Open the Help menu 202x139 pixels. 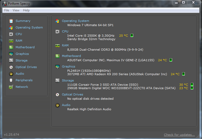coord(26,10)
